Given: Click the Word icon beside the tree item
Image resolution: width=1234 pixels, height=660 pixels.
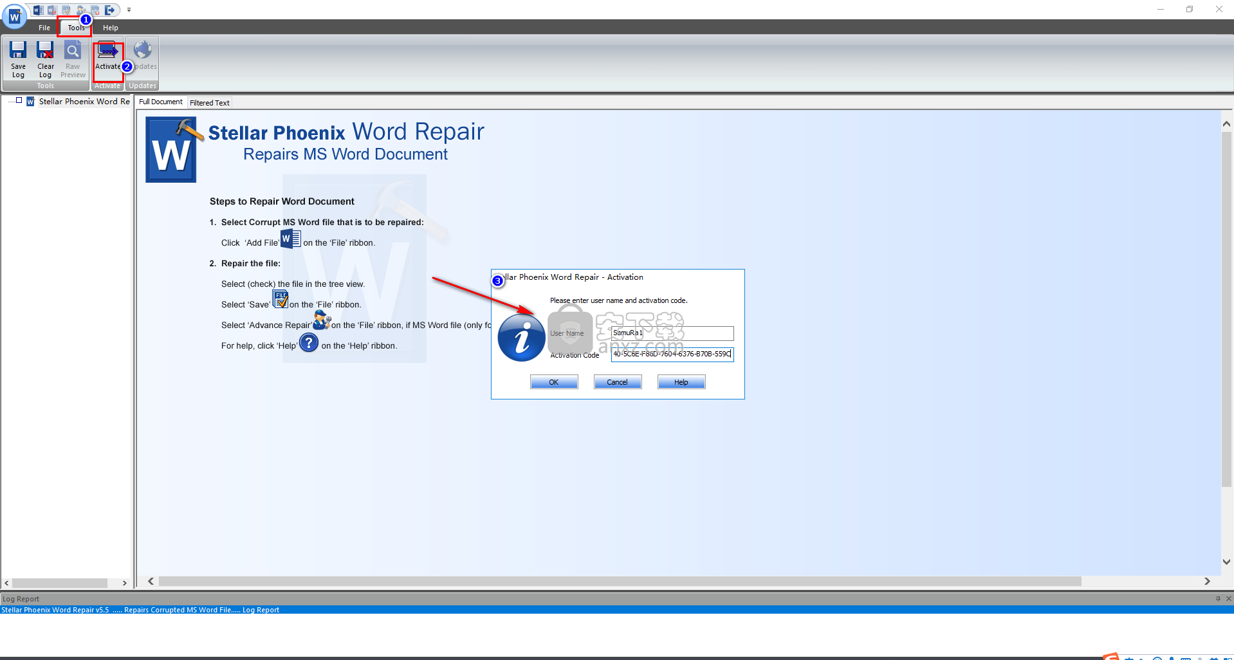Looking at the screenshot, I should click(x=30, y=102).
